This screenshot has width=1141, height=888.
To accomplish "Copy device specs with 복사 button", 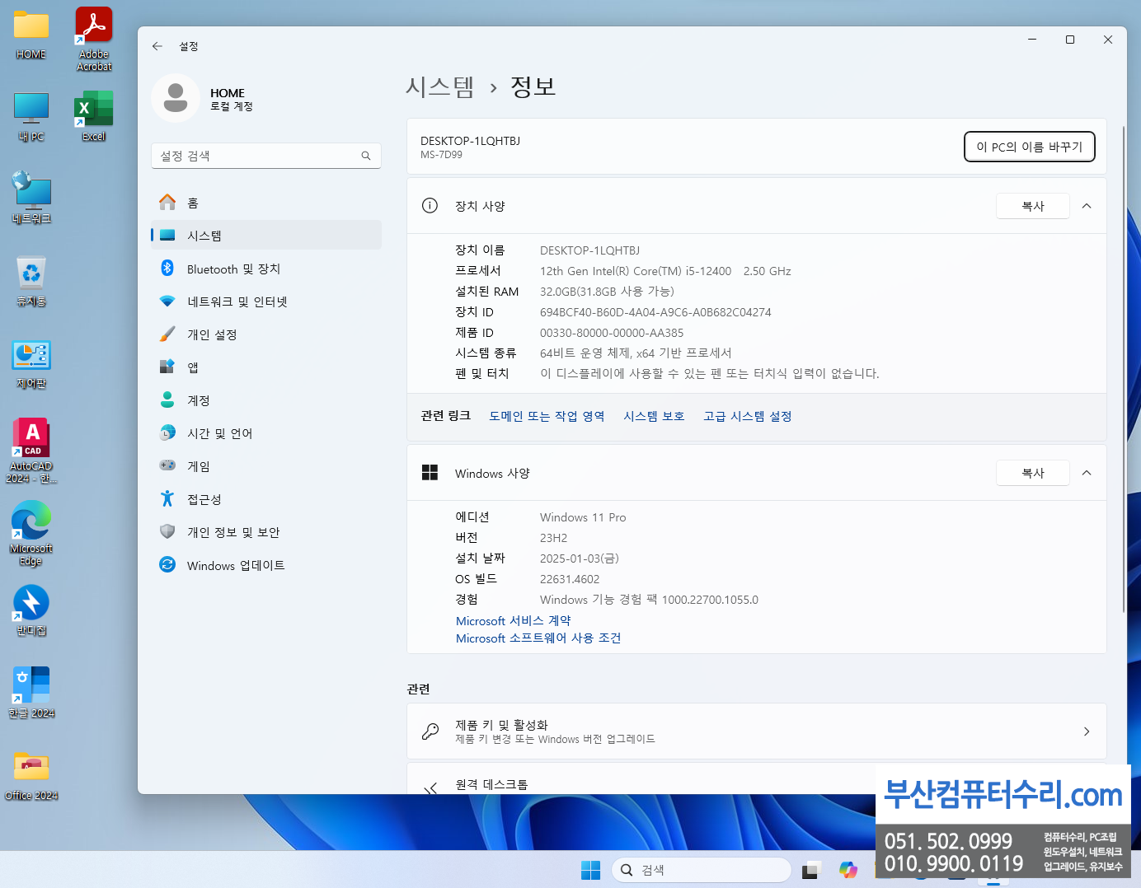I will point(1033,206).
